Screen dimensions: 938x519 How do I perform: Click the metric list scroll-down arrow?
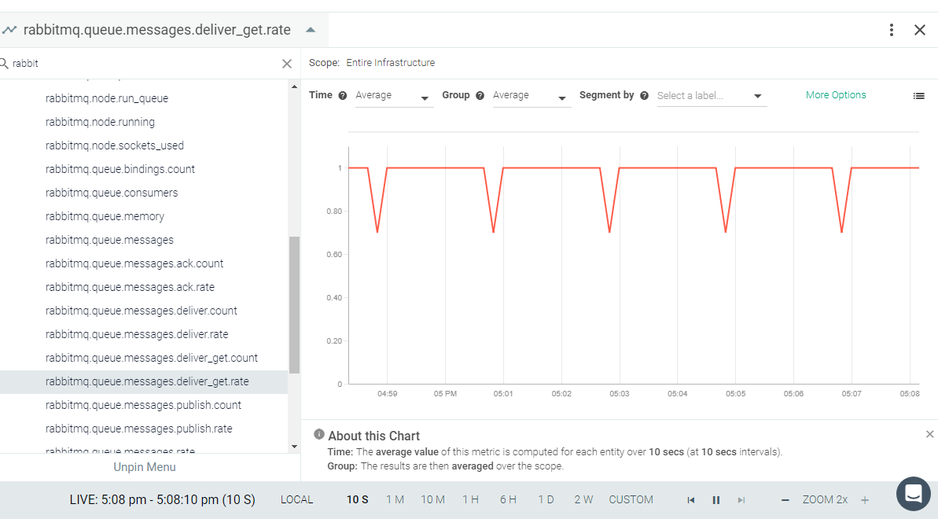[294, 447]
